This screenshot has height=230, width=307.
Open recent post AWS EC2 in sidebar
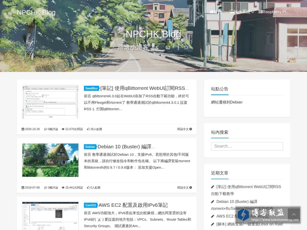(x=243, y=216)
